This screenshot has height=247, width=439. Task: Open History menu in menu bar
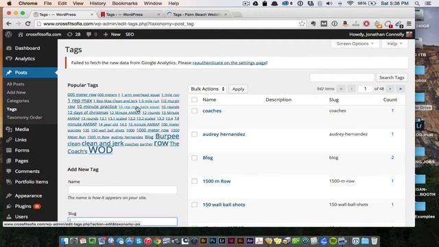(x=97, y=3)
